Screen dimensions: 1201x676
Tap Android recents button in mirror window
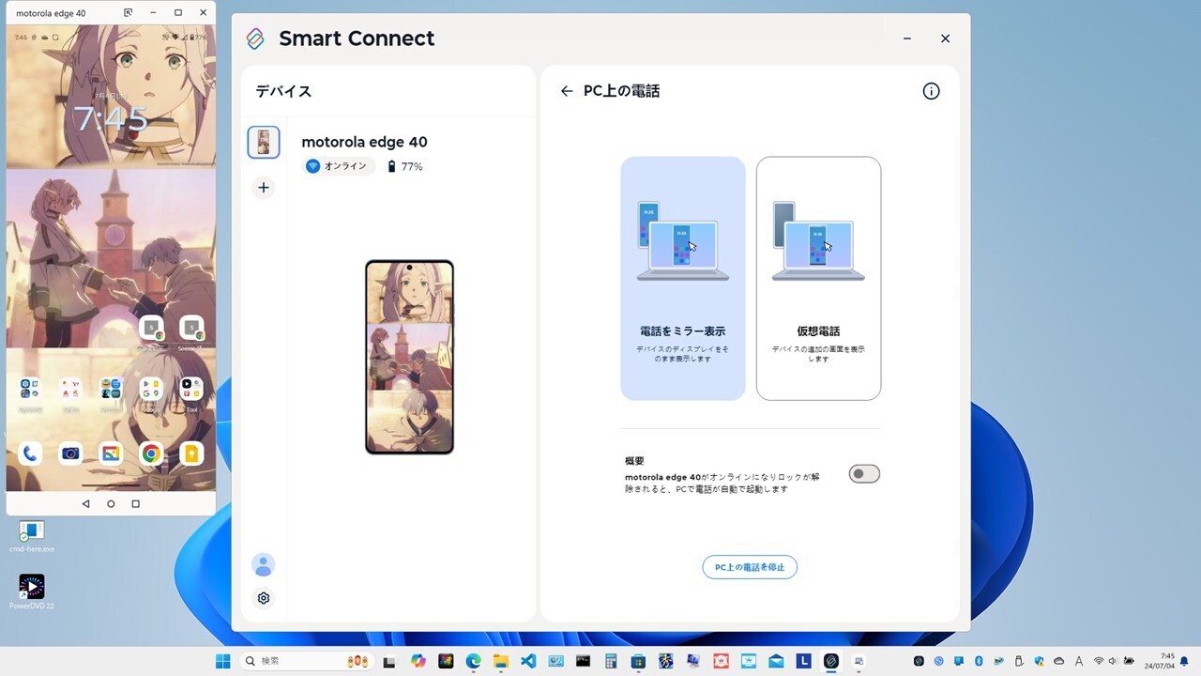(136, 504)
